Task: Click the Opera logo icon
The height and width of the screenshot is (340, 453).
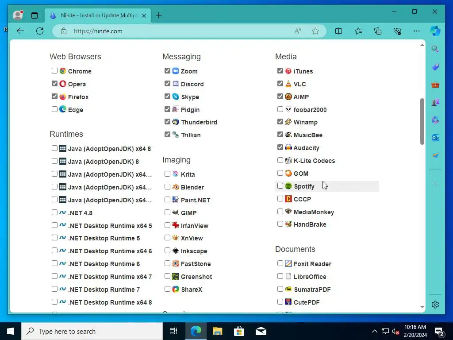Action: (63, 84)
